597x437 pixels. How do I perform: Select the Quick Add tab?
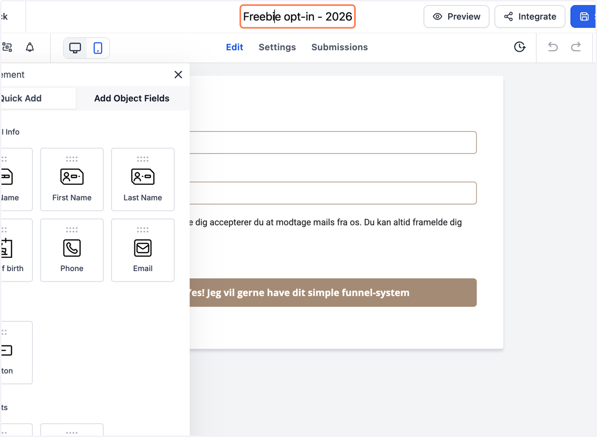coord(38,98)
